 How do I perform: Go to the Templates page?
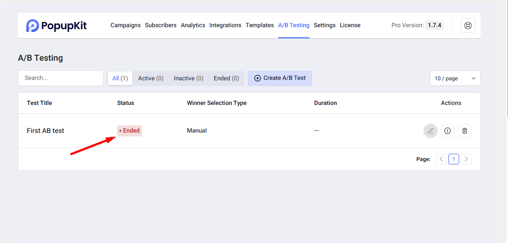click(x=259, y=25)
